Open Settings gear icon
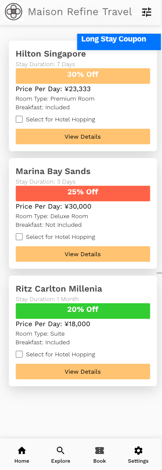 (x=138, y=451)
